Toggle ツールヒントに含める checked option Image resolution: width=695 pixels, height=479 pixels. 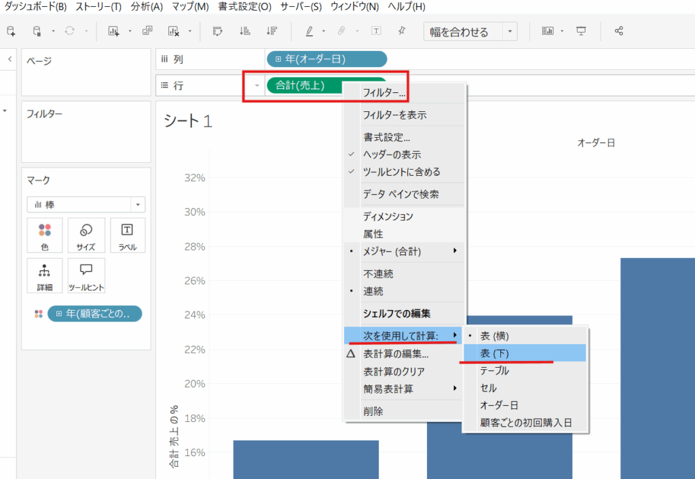coord(401,172)
